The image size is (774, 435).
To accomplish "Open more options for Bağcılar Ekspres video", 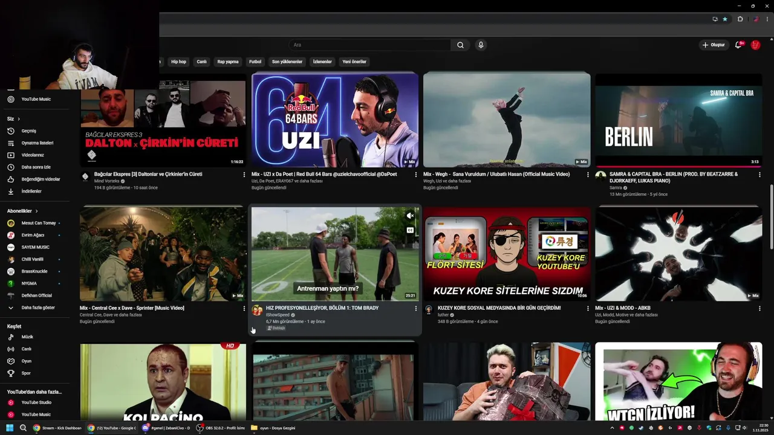I will (244, 175).
